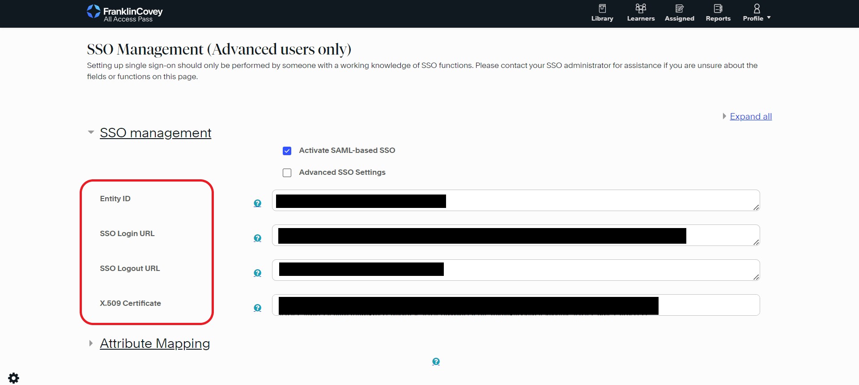Open the settings gear icon
Viewport: 859px width, 385px height.
click(14, 378)
